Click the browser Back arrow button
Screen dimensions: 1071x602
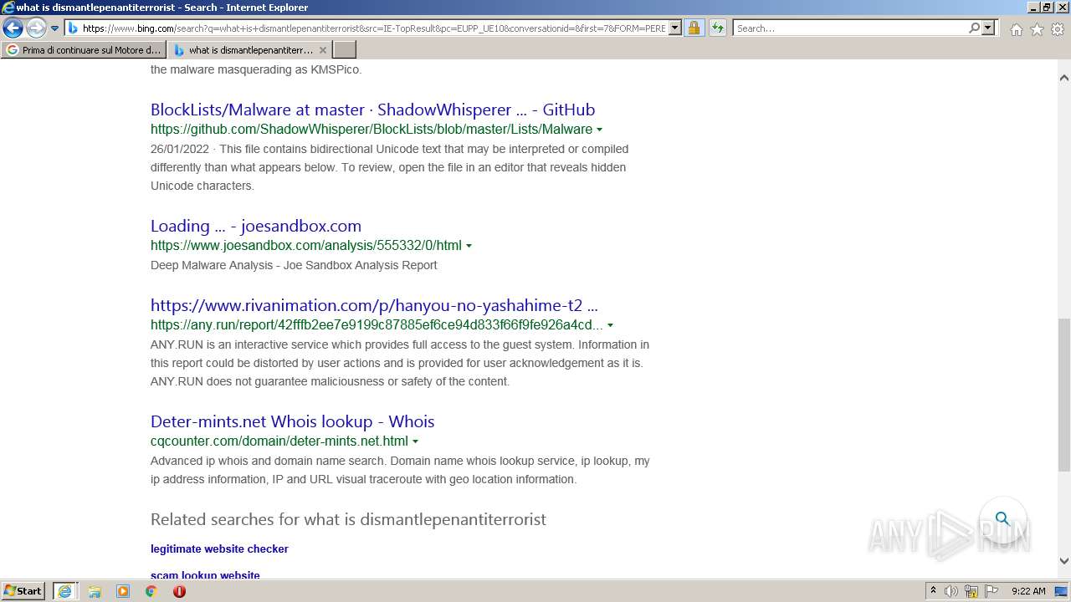tap(13, 28)
